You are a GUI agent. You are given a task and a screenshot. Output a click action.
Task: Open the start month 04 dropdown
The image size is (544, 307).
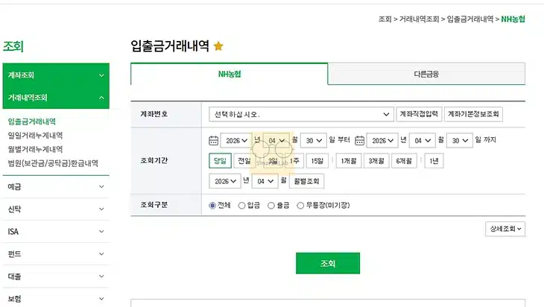click(x=276, y=141)
